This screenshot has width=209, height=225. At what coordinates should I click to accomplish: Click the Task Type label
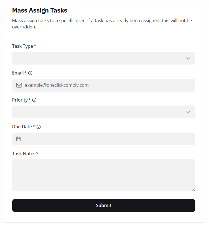pos(22,46)
